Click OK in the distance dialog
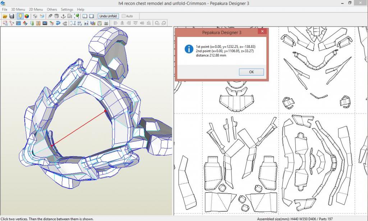This screenshot has height=221, width=368. (251, 72)
